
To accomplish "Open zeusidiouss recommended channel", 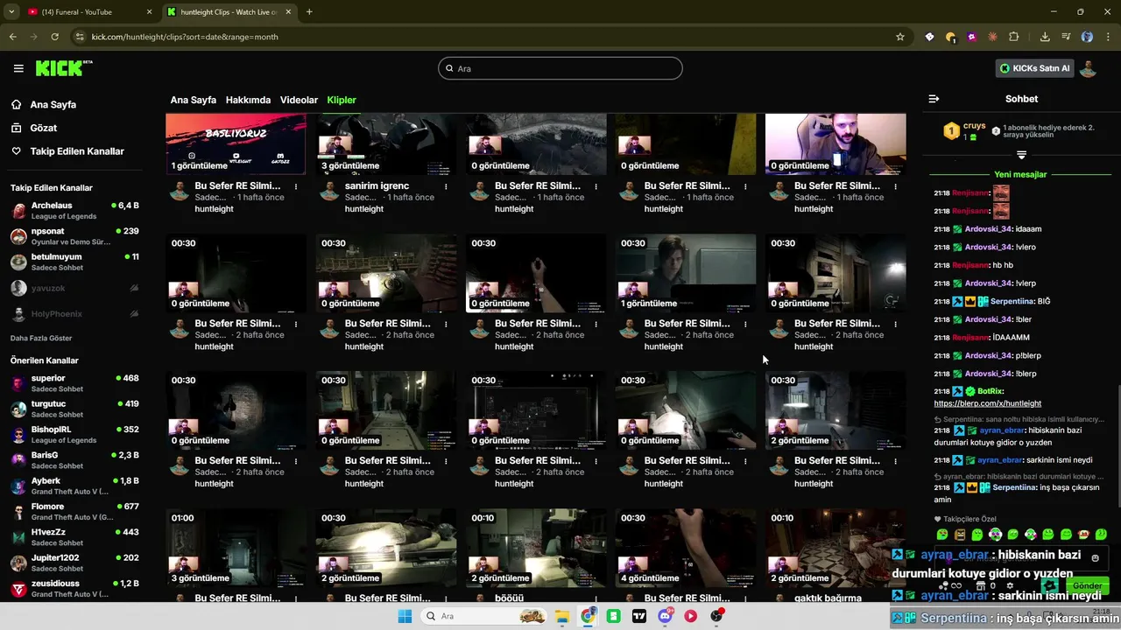I will 74,589.
